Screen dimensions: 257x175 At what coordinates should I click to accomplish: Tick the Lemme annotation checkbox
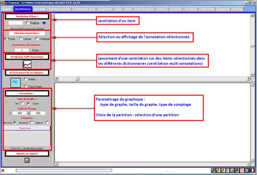[21, 38]
